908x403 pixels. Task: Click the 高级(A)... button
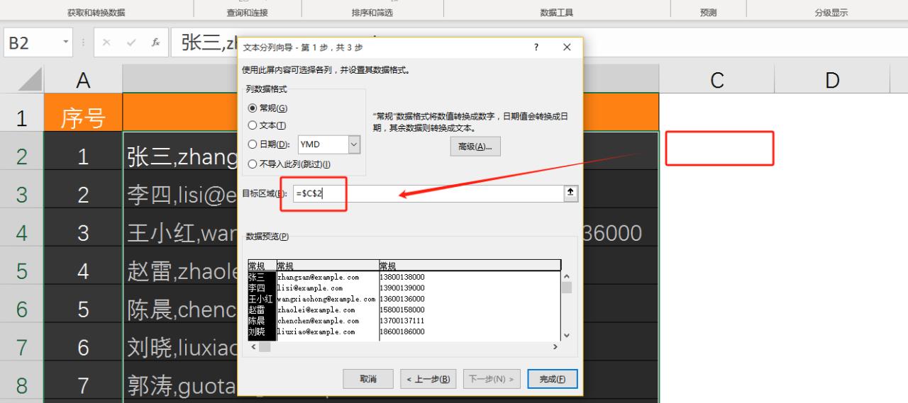(x=475, y=147)
